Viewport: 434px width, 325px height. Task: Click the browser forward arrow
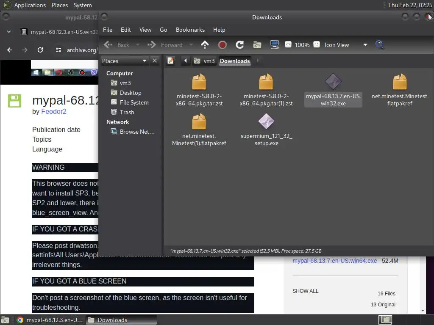point(25,50)
